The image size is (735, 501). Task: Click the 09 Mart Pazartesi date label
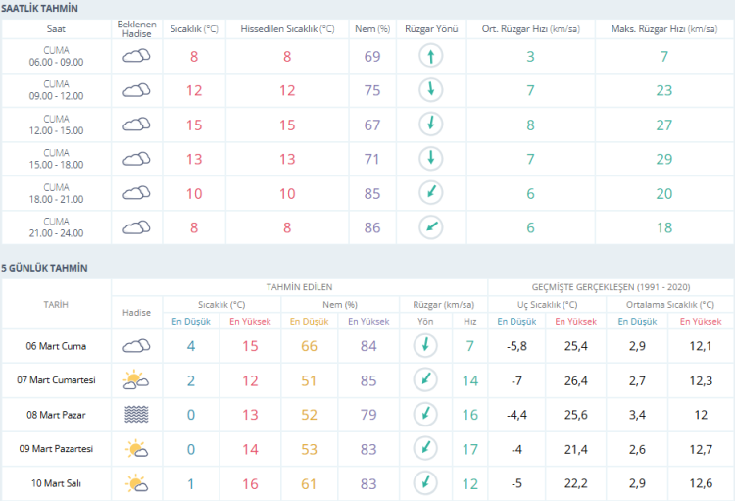pyautogui.click(x=56, y=448)
